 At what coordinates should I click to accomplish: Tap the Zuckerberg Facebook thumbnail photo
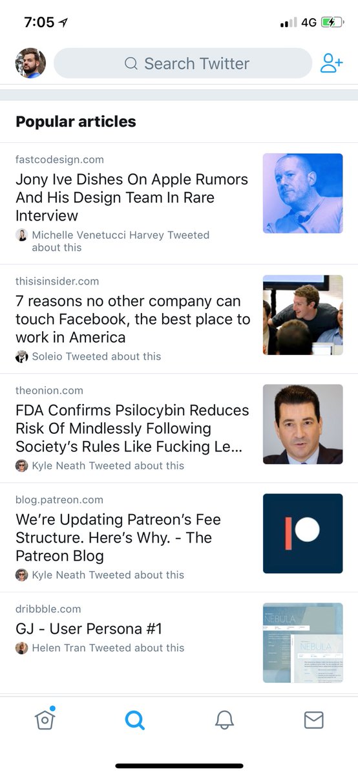click(303, 315)
